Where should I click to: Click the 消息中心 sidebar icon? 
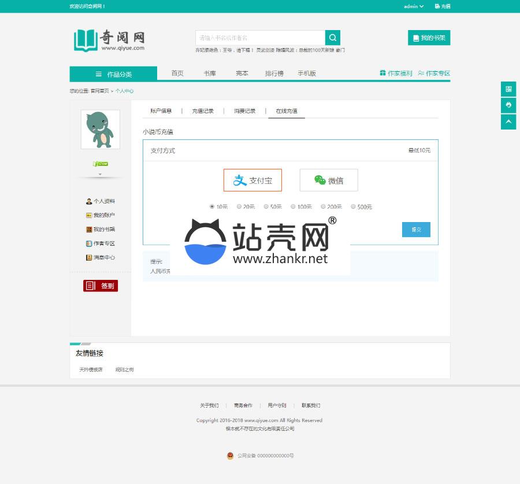(89, 257)
